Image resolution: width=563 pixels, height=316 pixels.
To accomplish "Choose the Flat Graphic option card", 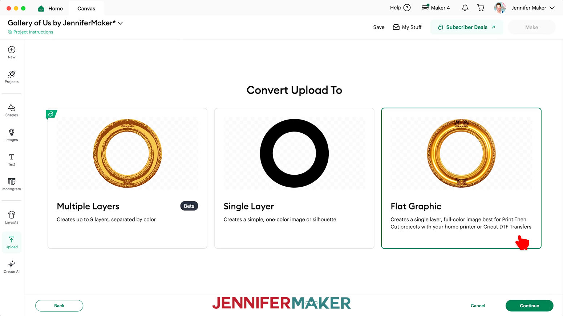I will click(x=461, y=178).
